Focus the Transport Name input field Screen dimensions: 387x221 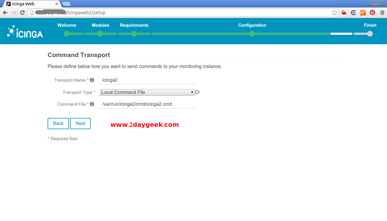point(148,80)
